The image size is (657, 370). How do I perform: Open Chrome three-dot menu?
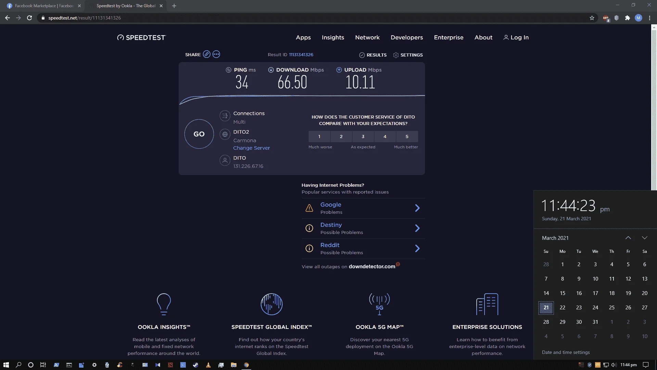click(649, 18)
